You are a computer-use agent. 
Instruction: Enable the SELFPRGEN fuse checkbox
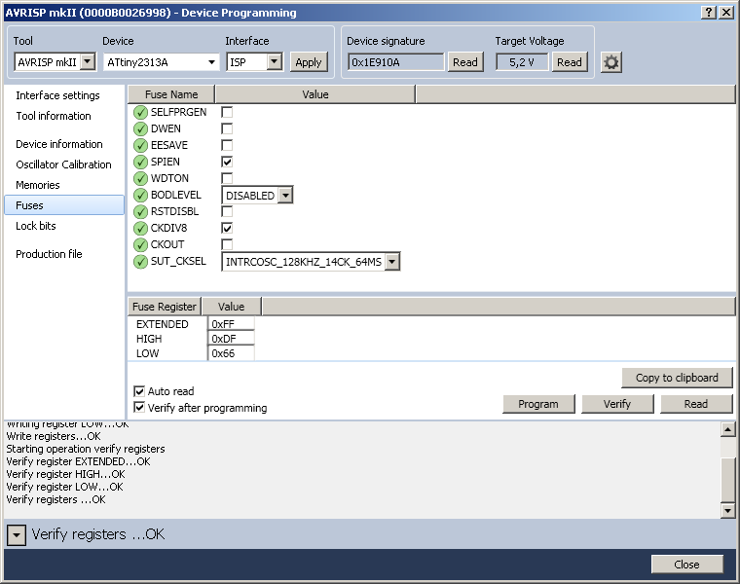click(x=227, y=112)
